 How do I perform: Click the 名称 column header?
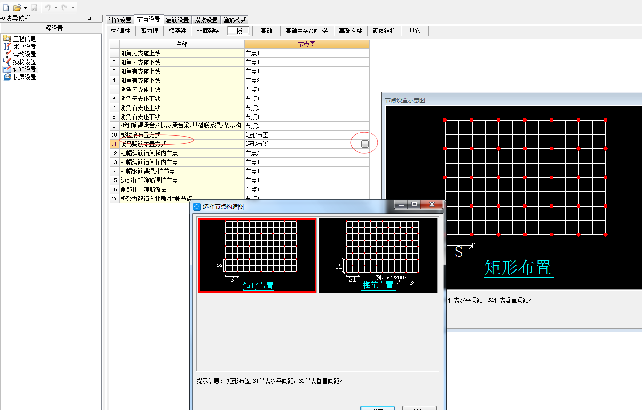pos(182,44)
